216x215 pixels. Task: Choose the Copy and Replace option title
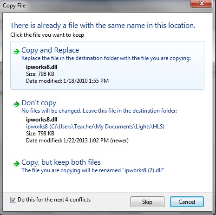[50, 50]
